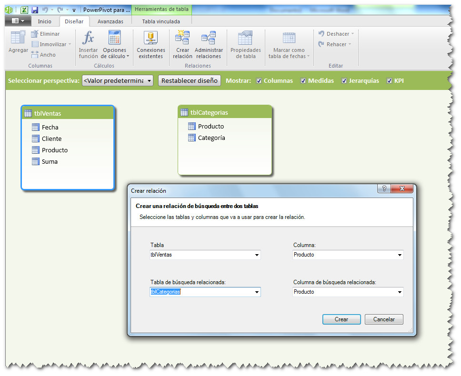Open the Seleccionar perspectiva dropdown
Viewport: 461px width, 376px height.
coord(150,80)
